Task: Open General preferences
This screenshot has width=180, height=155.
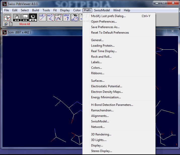Action: point(119,40)
